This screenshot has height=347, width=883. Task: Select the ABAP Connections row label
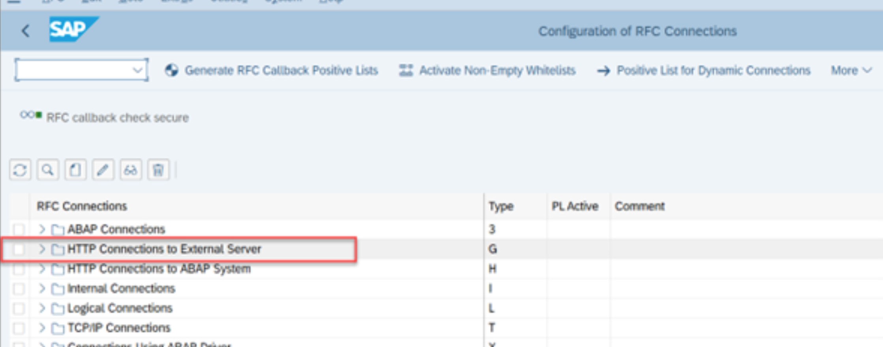click(x=116, y=229)
